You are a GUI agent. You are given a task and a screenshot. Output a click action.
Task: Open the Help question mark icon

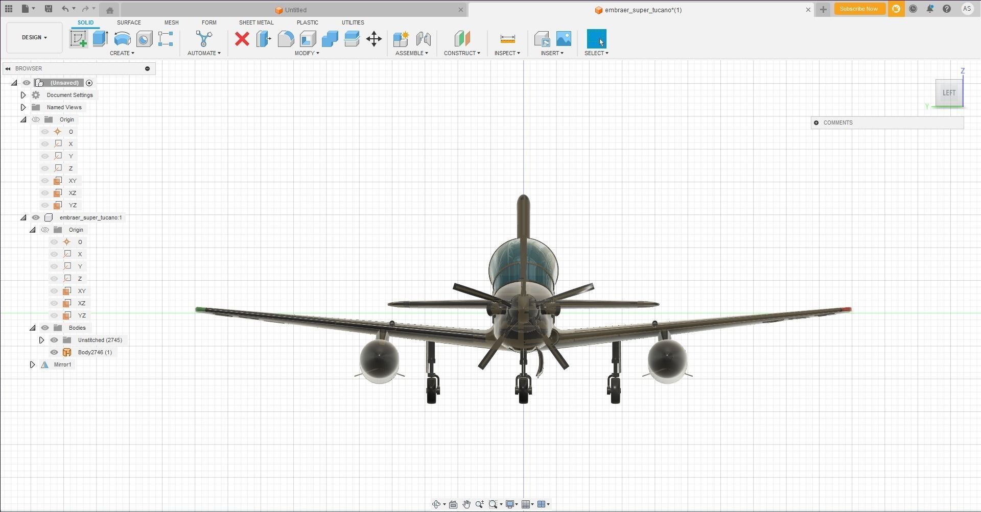point(947,9)
